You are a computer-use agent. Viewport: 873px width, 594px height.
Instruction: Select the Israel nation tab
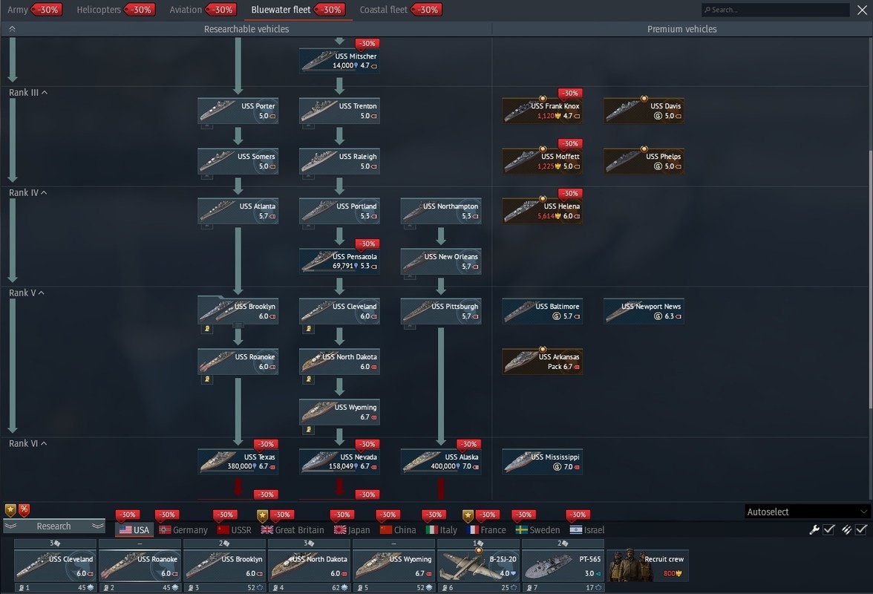pos(586,530)
